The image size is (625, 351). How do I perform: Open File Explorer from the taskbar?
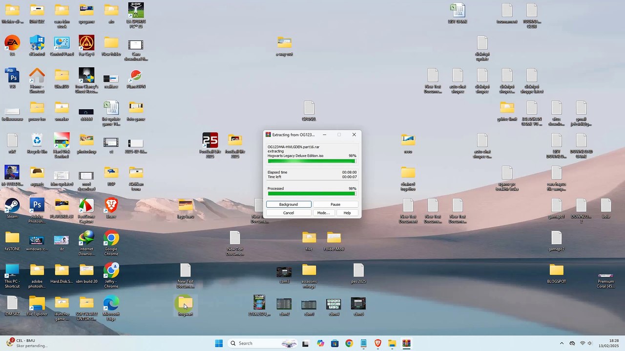[x=392, y=343]
